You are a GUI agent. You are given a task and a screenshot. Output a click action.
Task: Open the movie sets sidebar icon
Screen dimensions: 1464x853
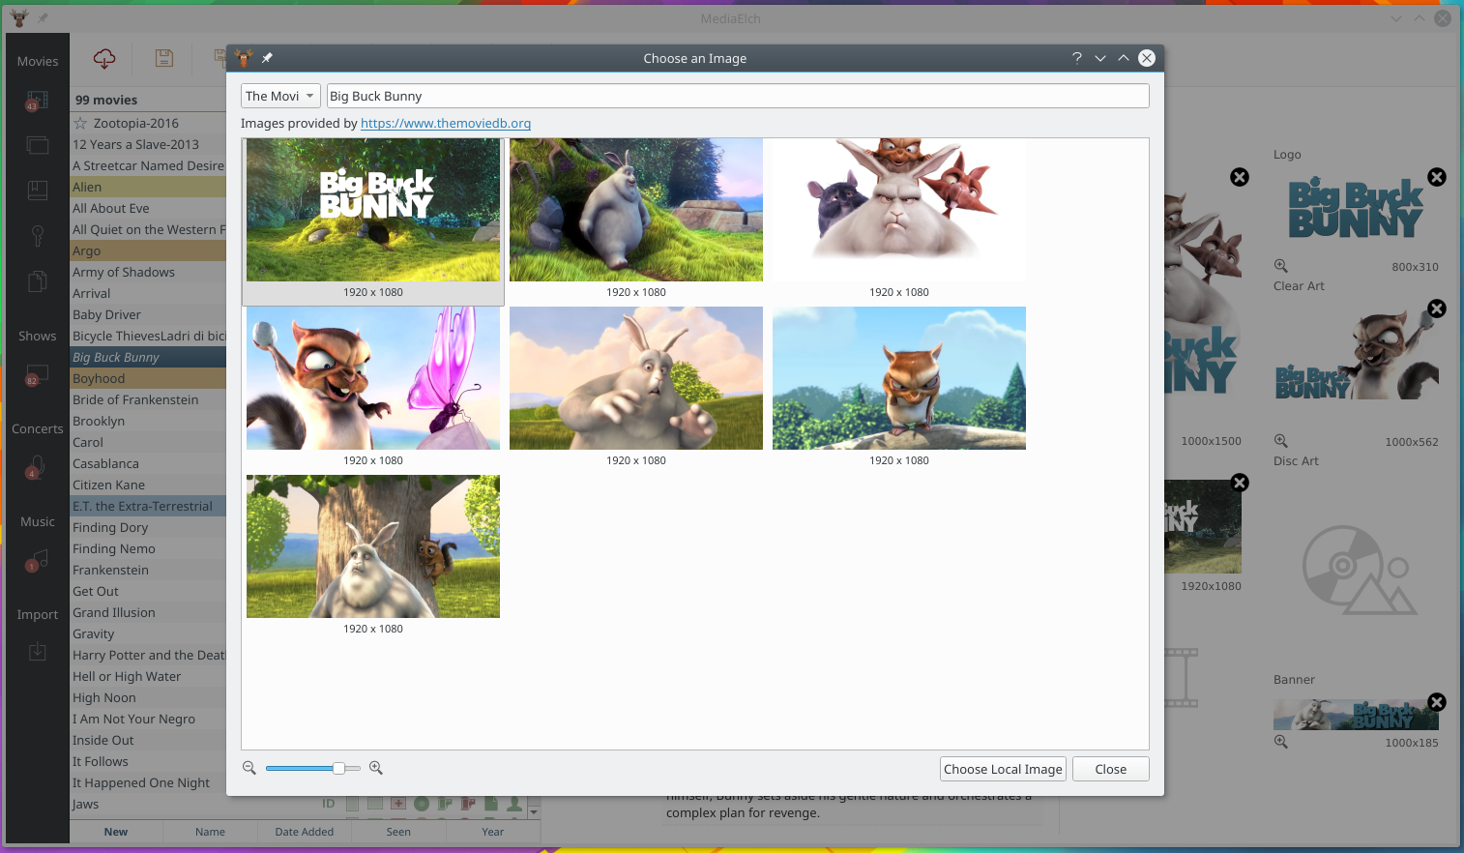pos(37,145)
